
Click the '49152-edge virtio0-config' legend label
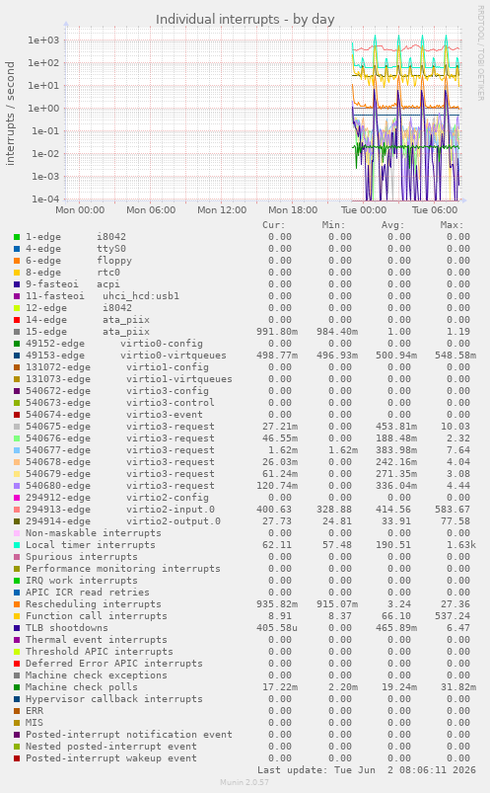pyautogui.click(x=114, y=344)
